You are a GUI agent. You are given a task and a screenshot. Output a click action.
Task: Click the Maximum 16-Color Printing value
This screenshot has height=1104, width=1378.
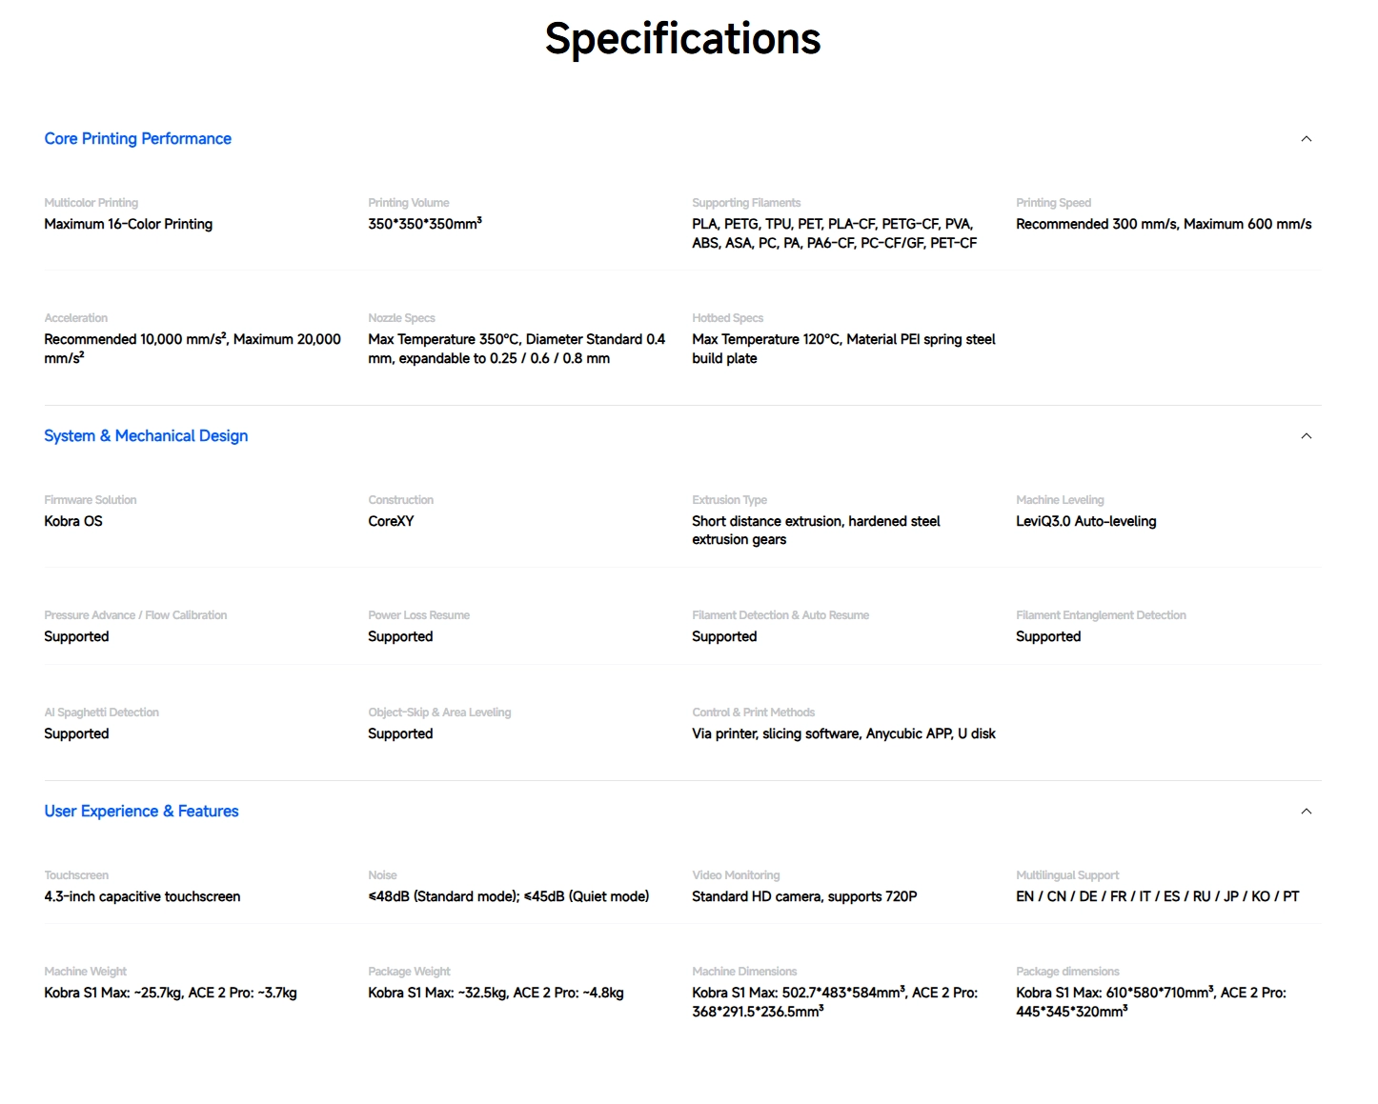coord(128,225)
